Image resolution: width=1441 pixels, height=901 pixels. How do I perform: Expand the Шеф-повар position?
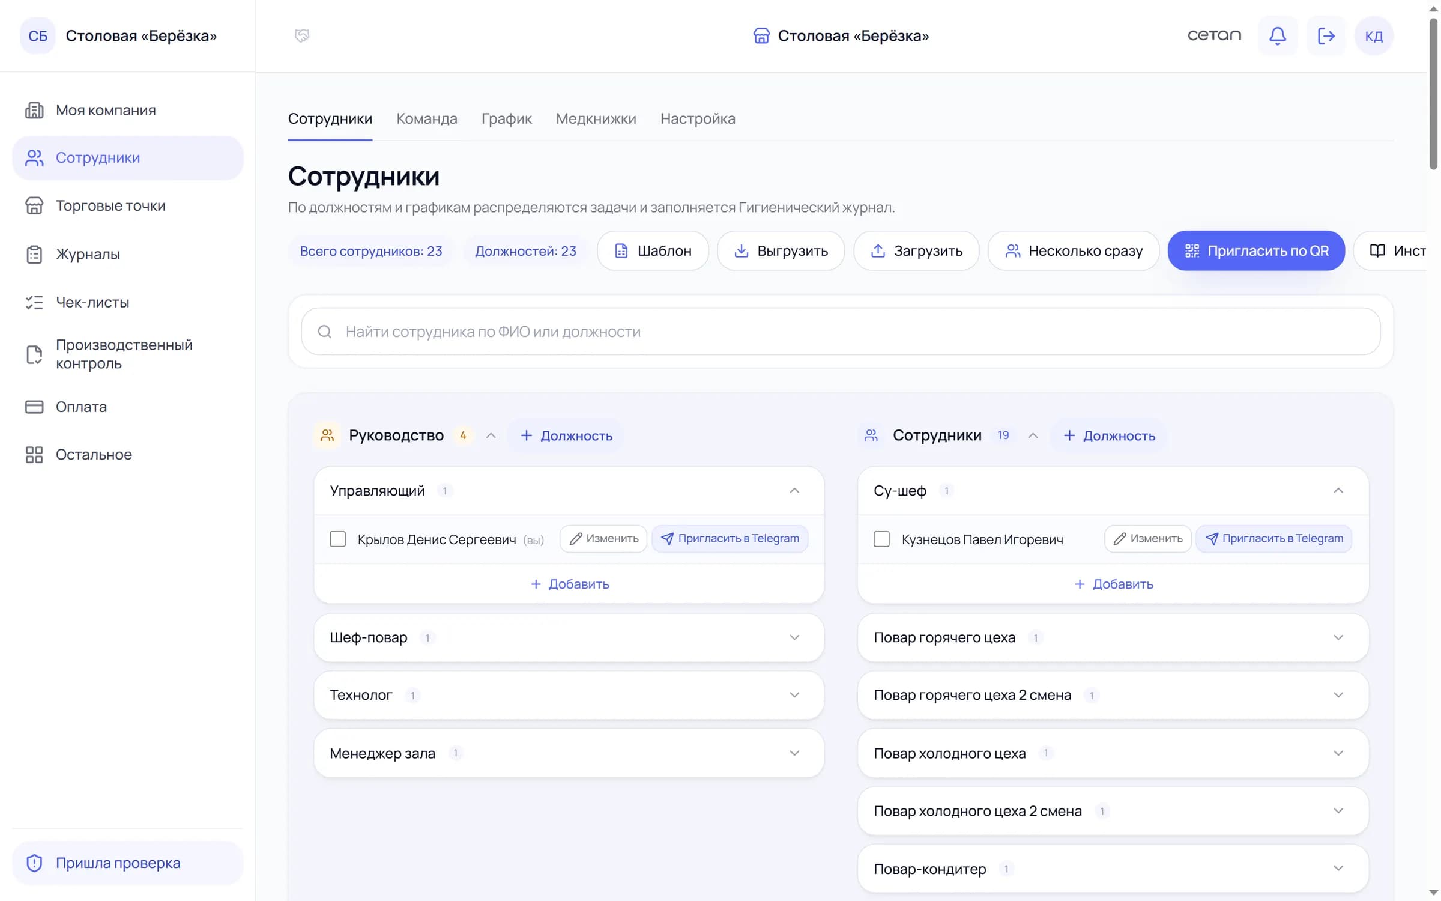794,637
